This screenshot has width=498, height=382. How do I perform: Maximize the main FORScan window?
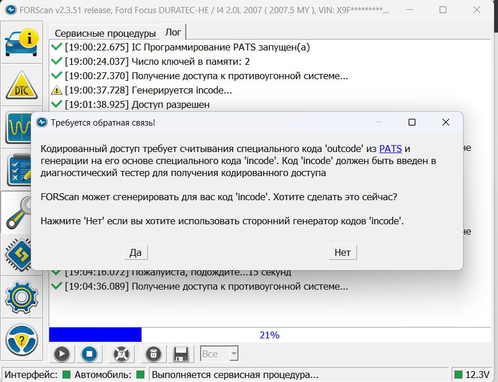[x=443, y=10]
